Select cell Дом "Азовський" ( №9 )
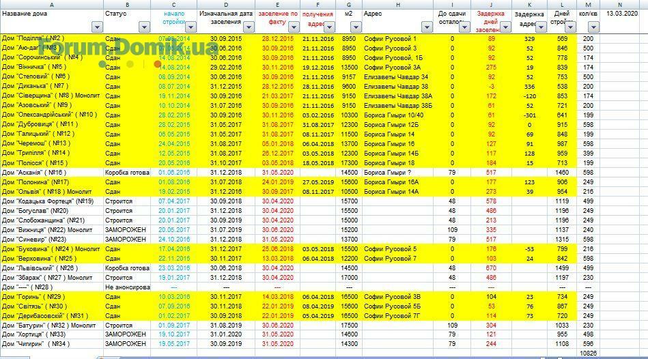This screenshot has height=359, width=648. point(52,105)
